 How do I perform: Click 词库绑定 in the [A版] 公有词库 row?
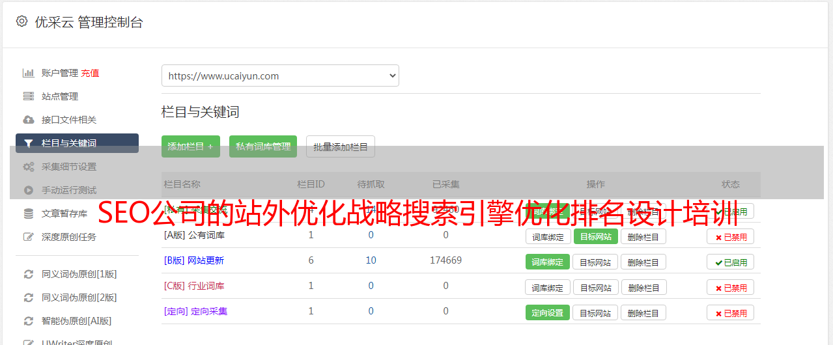[548, 236]
